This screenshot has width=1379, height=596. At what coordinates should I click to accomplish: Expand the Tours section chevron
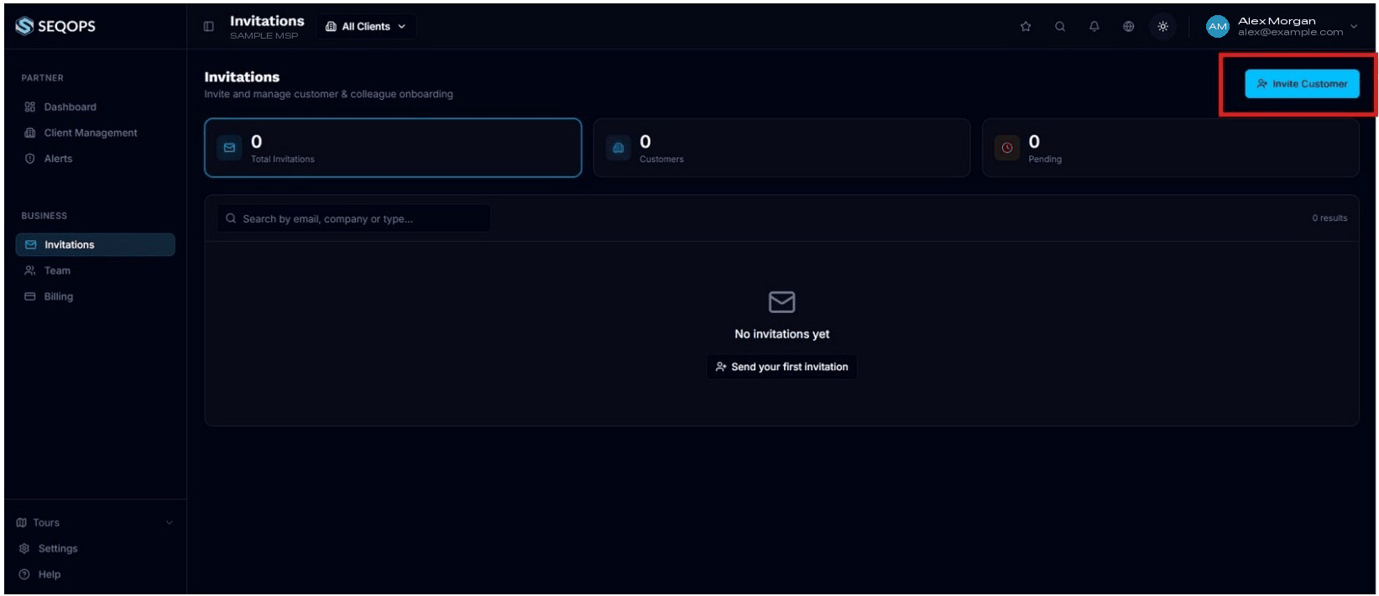[x=170, y=523]
